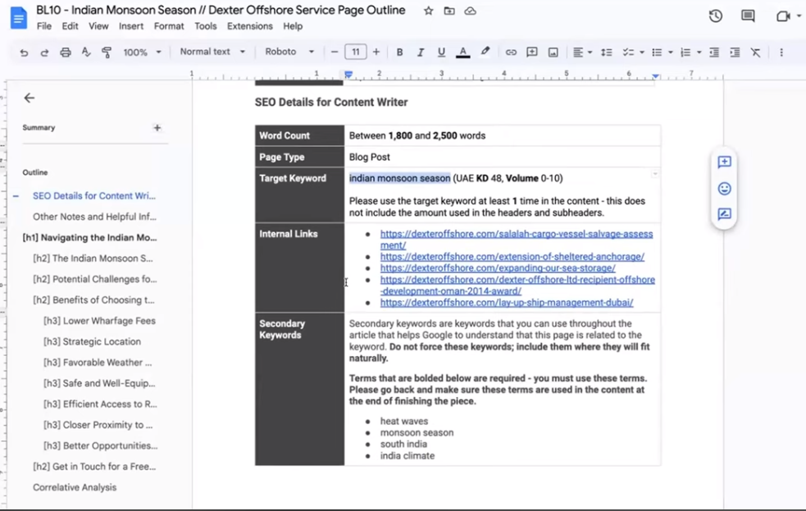Screen dimensions: 806x511
Task: Click the Add comment icon in the right margin
Action: [724, 162]
